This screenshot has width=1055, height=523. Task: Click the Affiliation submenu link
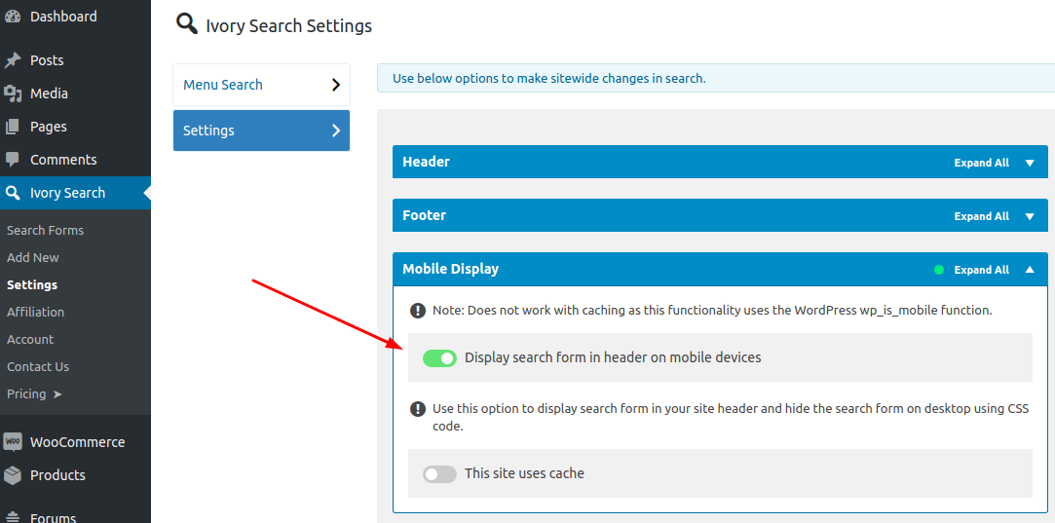click(x=36, y=313)
